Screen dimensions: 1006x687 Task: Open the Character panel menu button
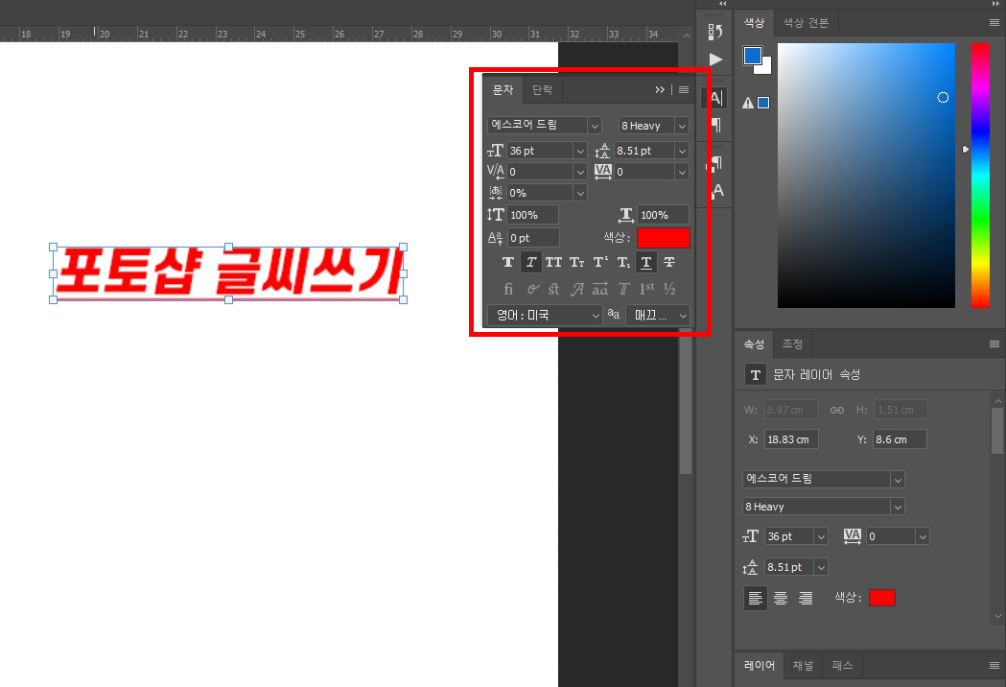(684, 90)
